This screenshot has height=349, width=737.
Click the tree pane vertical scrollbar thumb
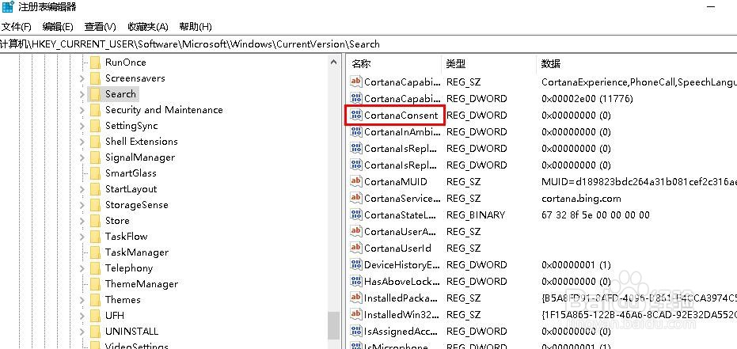click(334, 325)
